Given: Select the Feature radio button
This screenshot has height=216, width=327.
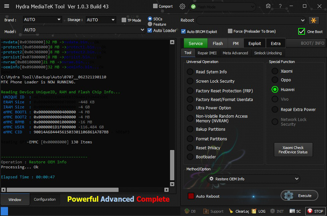Looking at the screenshot, I should click(150, 24).
